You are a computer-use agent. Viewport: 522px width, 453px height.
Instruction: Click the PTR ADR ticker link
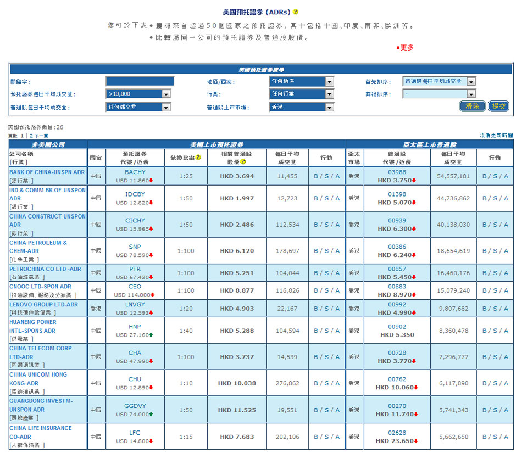tap(135, 269)
